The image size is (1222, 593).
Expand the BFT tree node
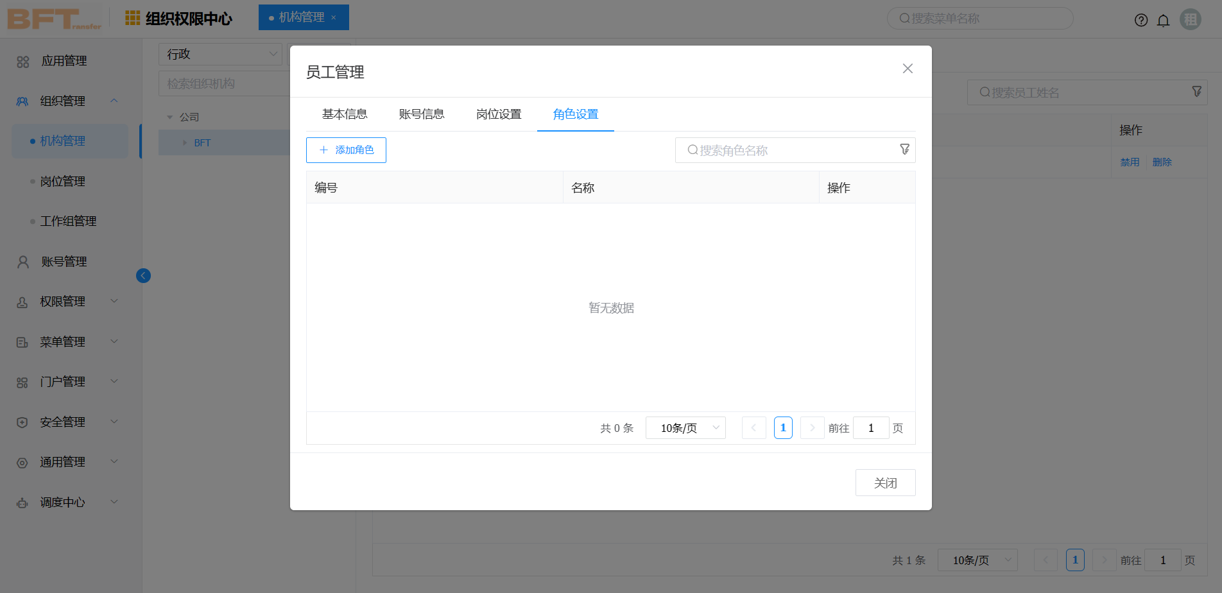185,142
